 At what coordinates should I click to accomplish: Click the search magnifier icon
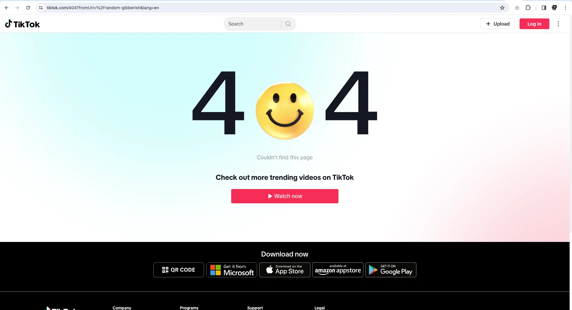[x=288, y=24]
